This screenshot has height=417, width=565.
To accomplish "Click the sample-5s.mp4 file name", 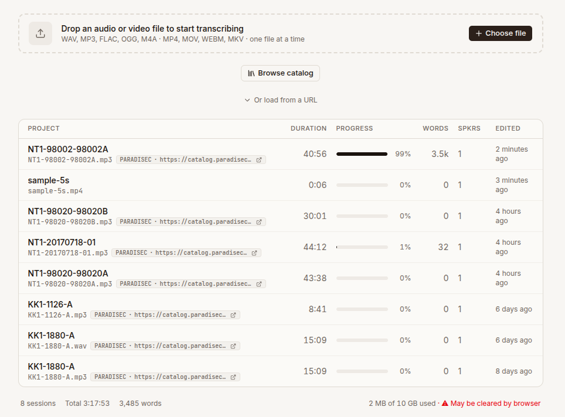I will pos(55,191).
